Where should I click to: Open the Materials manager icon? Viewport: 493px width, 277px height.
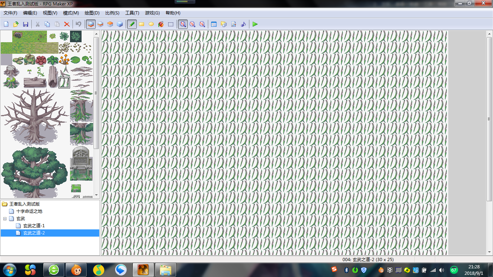223,24
